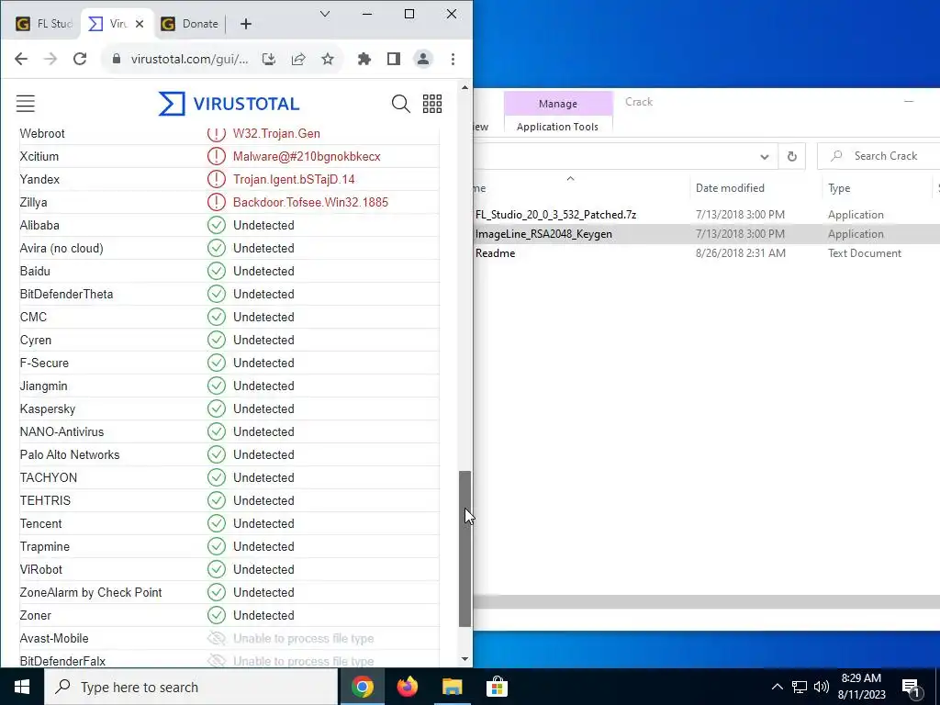Screen dimensions: 940x705
Task: Open VirusTotal apps grid icon
Action: (432, 104)
